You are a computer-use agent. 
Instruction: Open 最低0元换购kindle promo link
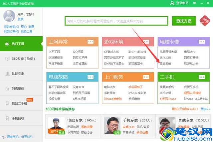coord(185,109)
